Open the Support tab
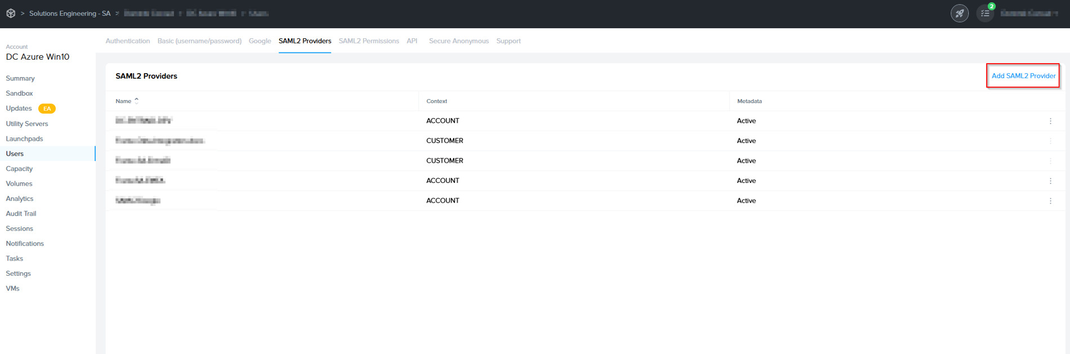Viewport: 1070px width, 354px height. (x=508, y=41)
